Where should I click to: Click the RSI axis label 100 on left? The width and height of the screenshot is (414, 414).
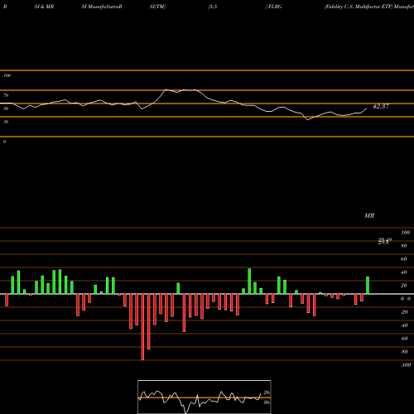point(7,75)
